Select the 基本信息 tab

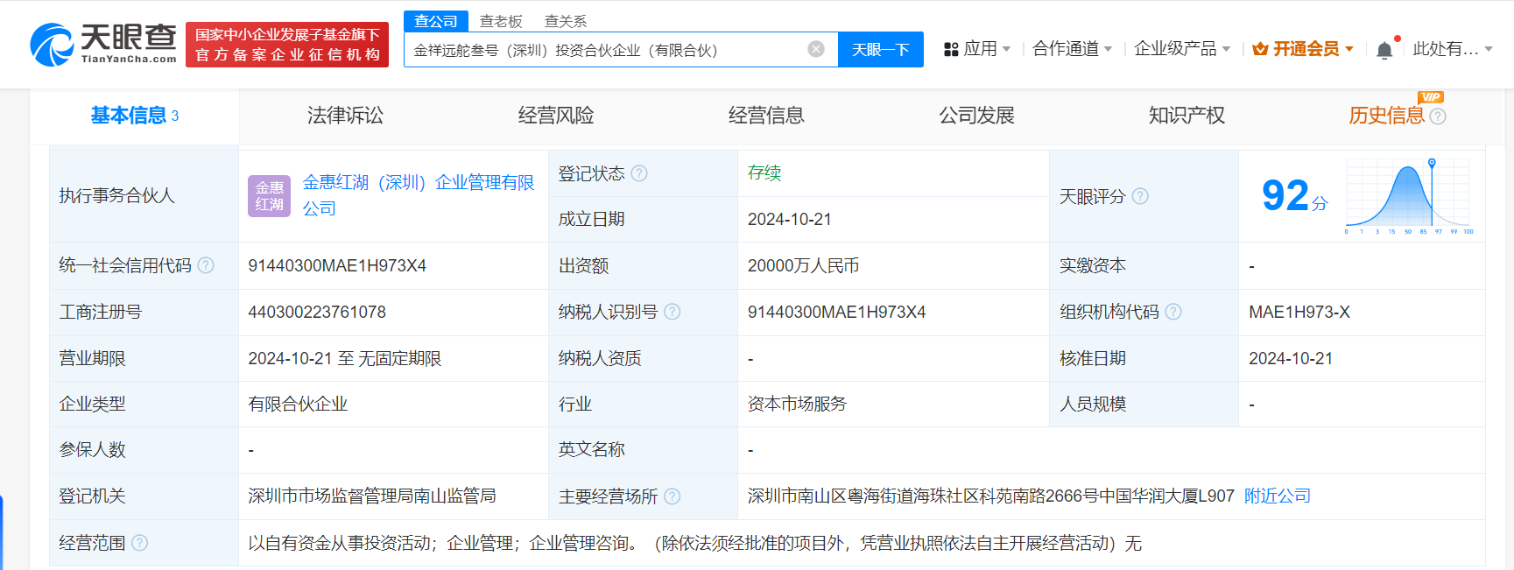[135, 116]
